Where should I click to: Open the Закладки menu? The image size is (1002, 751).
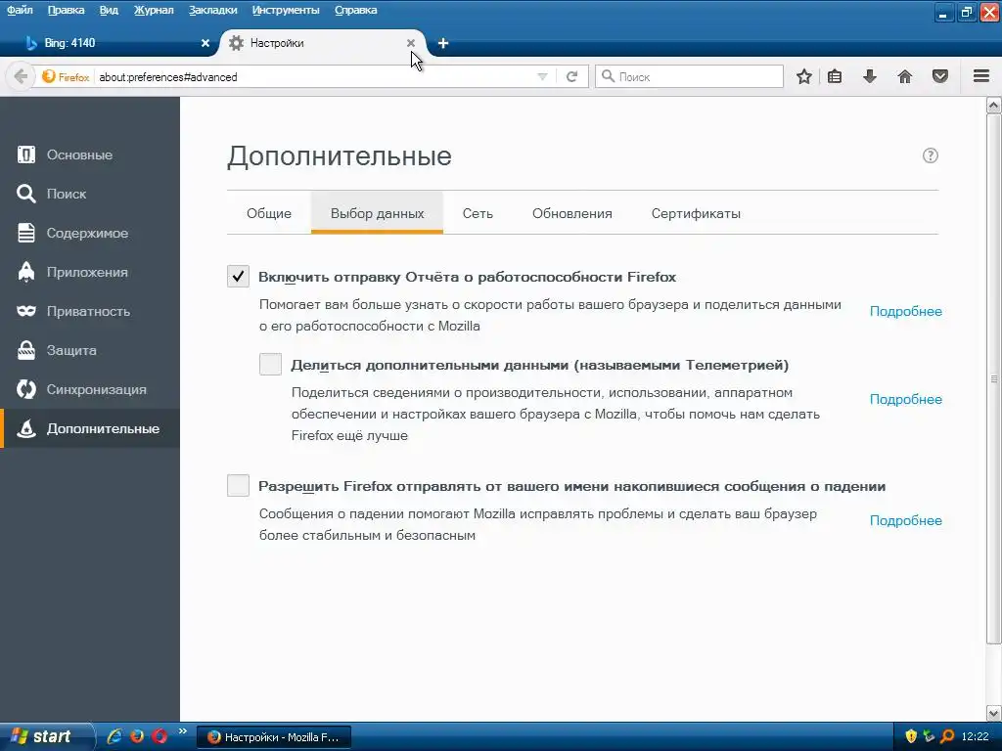pos(212,10)
